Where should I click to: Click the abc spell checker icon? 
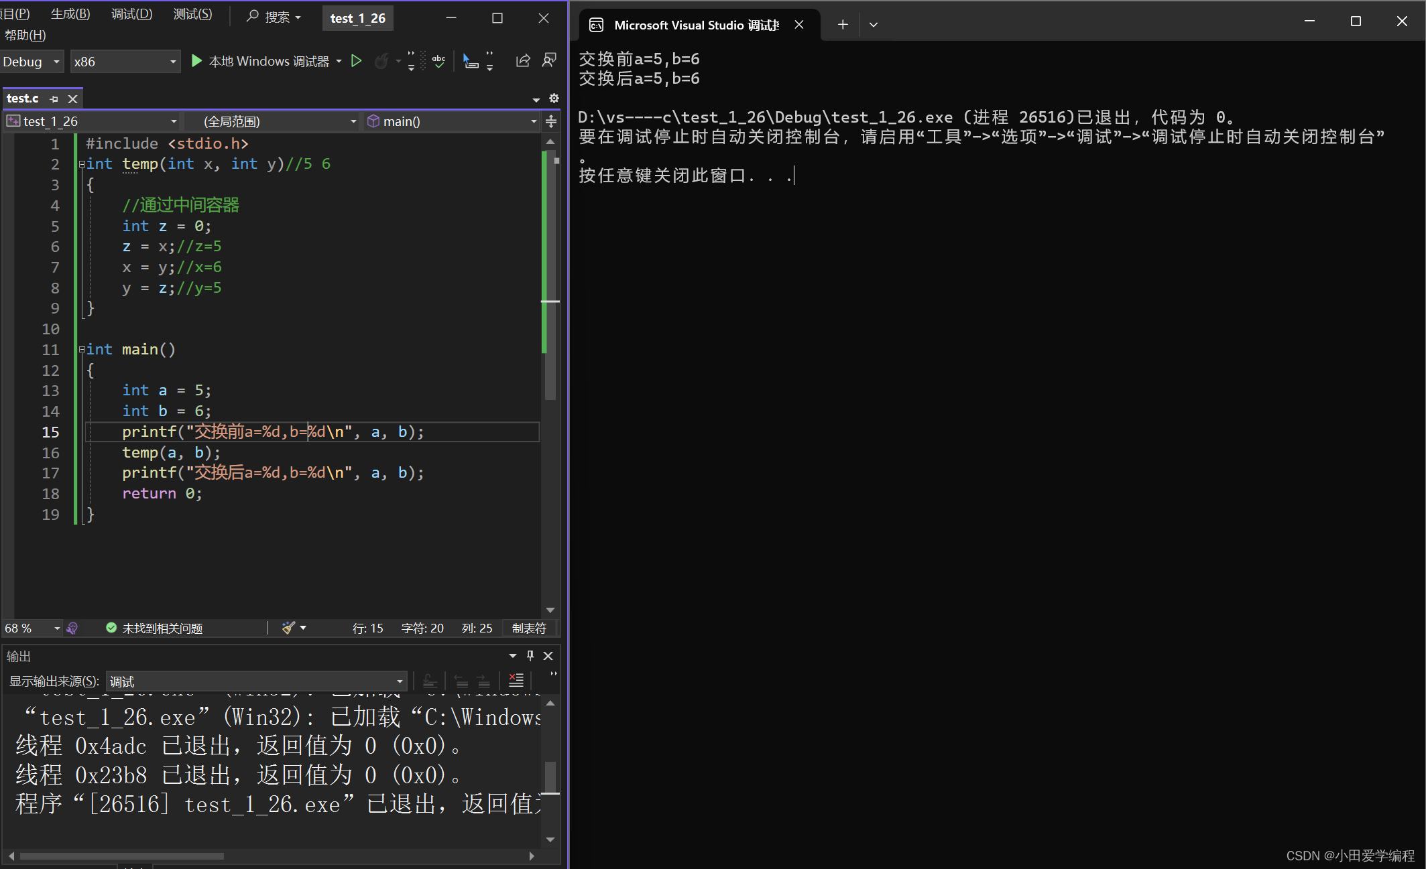[438, 62]
